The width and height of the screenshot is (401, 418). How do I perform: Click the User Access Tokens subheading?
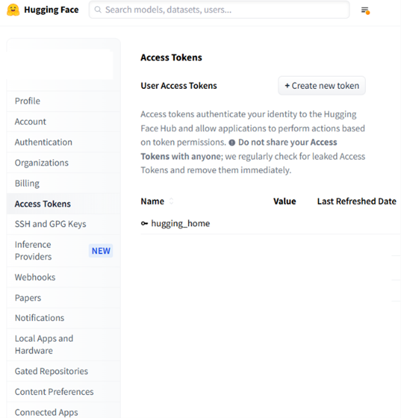pyautogui.click(x=179, y=86)
